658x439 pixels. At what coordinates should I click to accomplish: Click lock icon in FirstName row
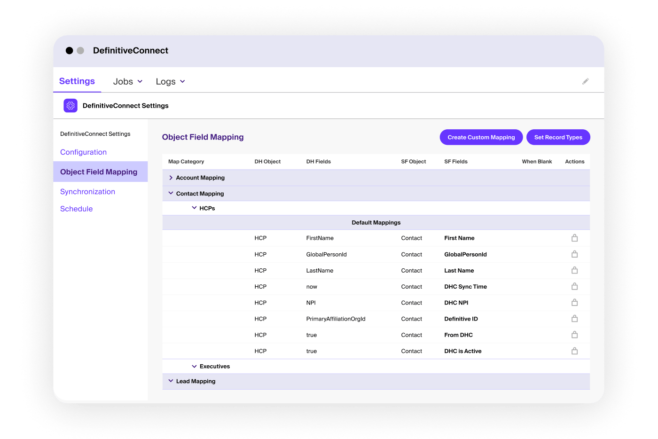click(x=574, y=238)
